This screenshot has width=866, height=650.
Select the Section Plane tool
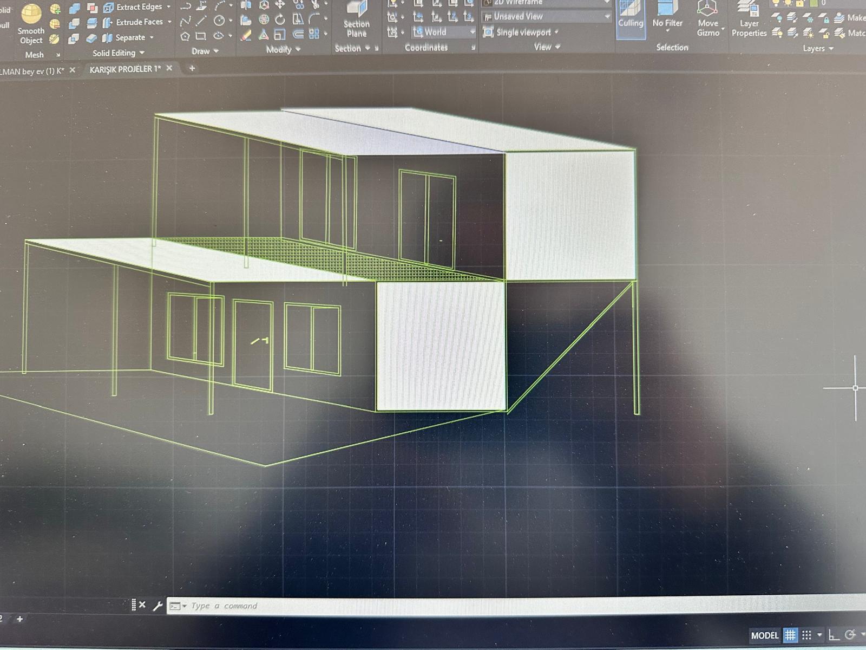click(356, 19)
